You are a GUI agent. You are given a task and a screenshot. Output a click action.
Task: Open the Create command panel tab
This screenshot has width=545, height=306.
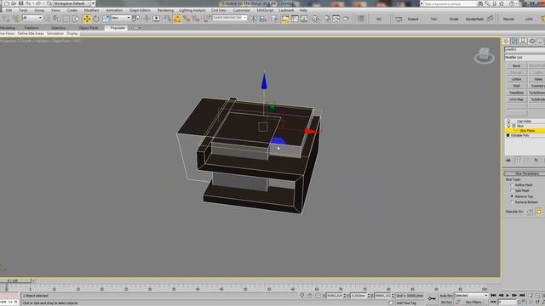(506, 42)
